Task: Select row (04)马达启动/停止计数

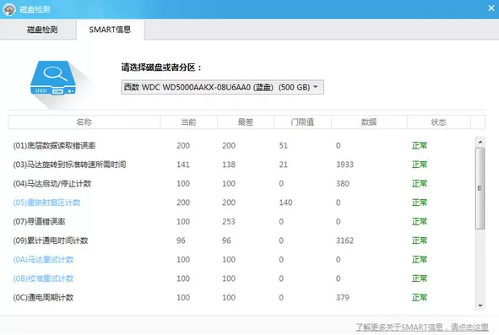Action: coord(241,184)
